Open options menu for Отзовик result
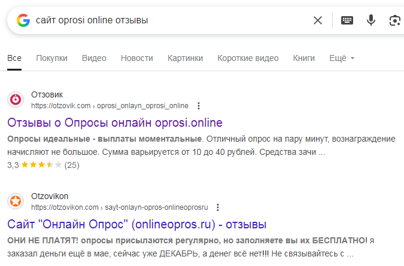Viewport: 404px width, 266px height. (x=199, y=106)
